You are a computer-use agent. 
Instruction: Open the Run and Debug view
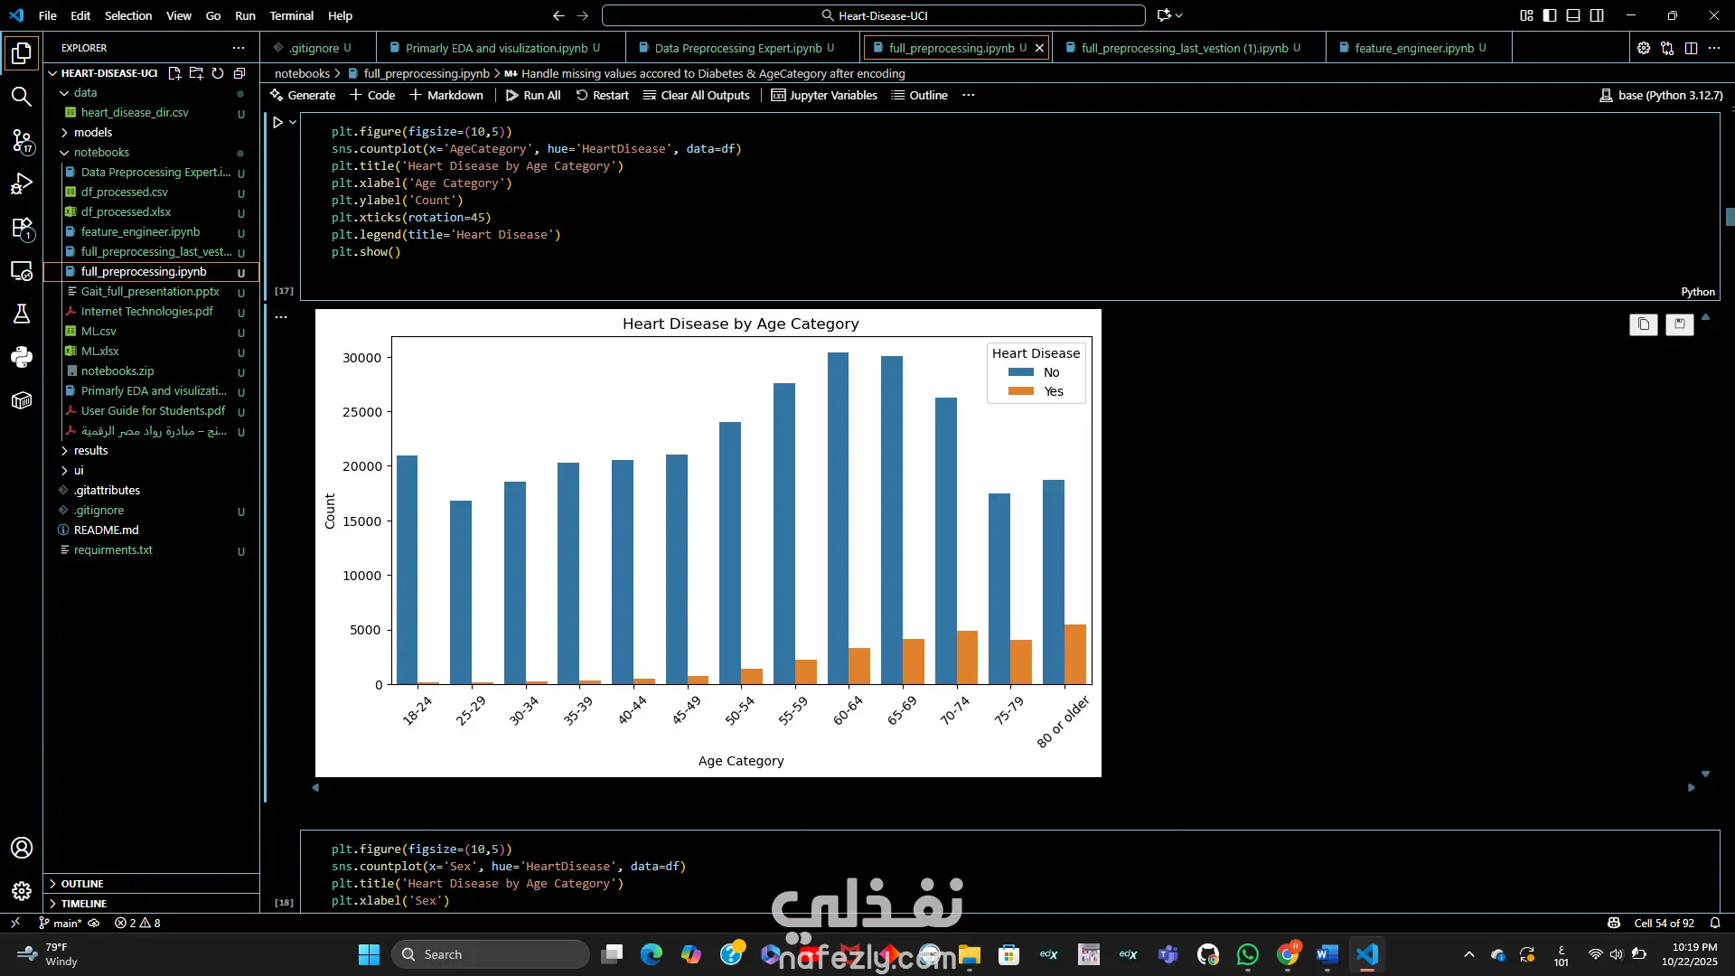pyautogui.click(x=21, y=184)
